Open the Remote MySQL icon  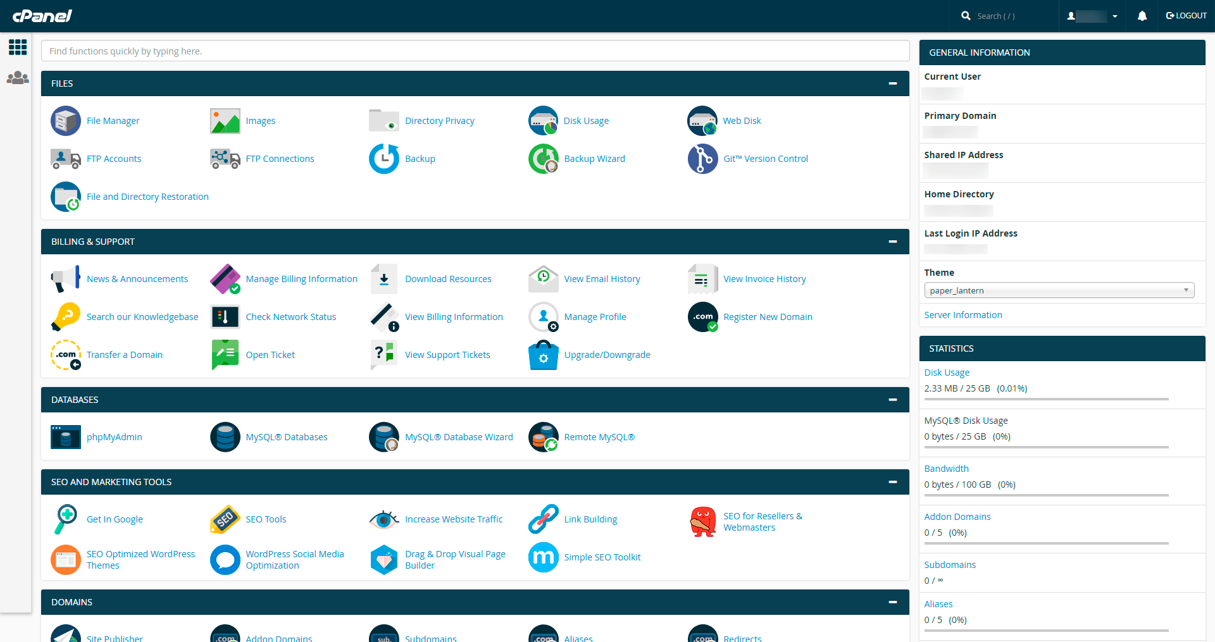coord(544,437)
